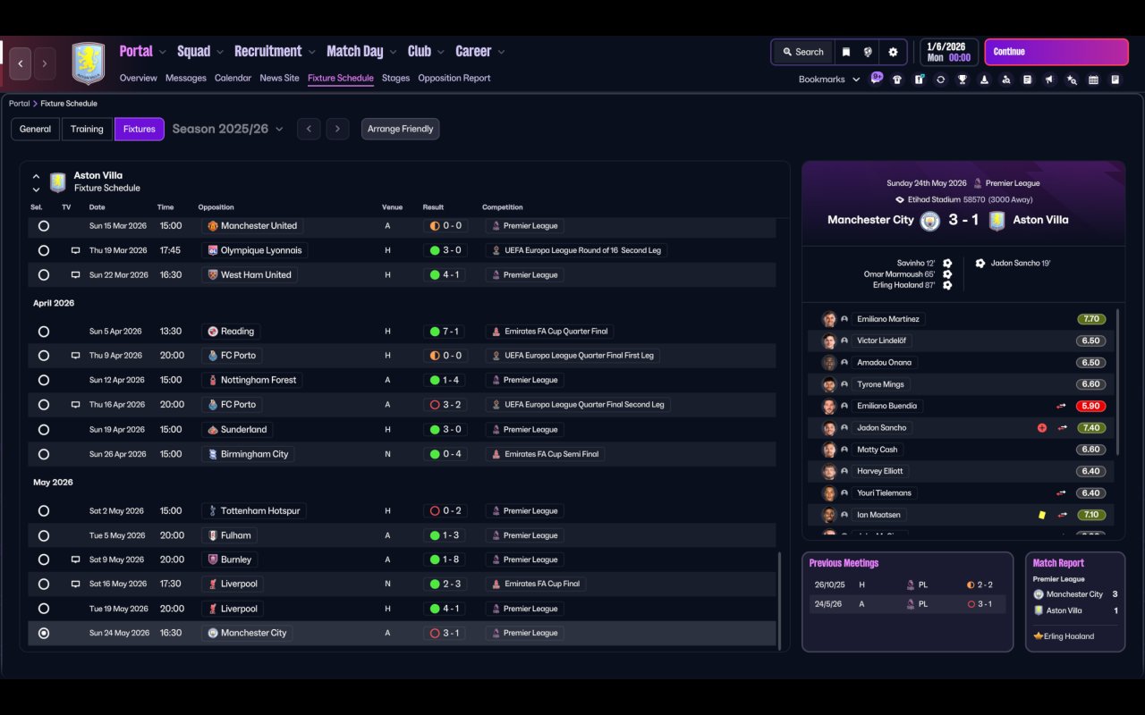The height and width of the screenshot is (715, 1145).
Task: Open the messages icon showing 9+ badge
Action: [877, 79]
